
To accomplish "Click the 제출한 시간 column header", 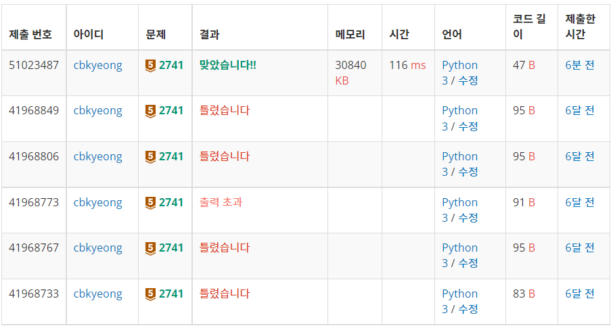I will pos(580,26).
